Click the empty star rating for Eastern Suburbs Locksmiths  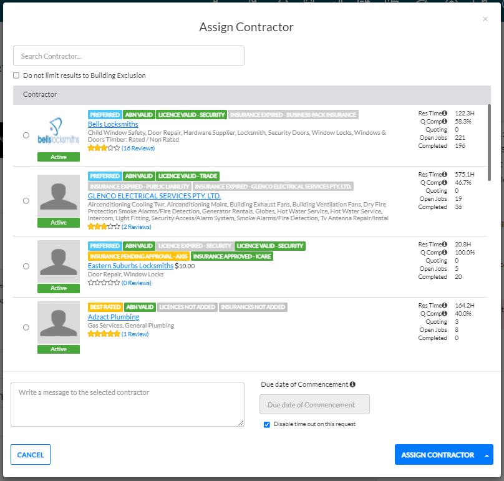pyautogui.click(x=104, y=283)
